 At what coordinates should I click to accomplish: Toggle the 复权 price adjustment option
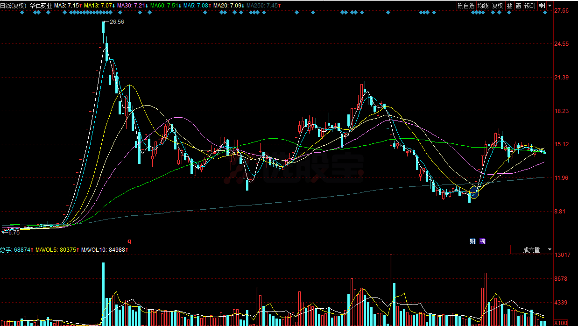497,6
